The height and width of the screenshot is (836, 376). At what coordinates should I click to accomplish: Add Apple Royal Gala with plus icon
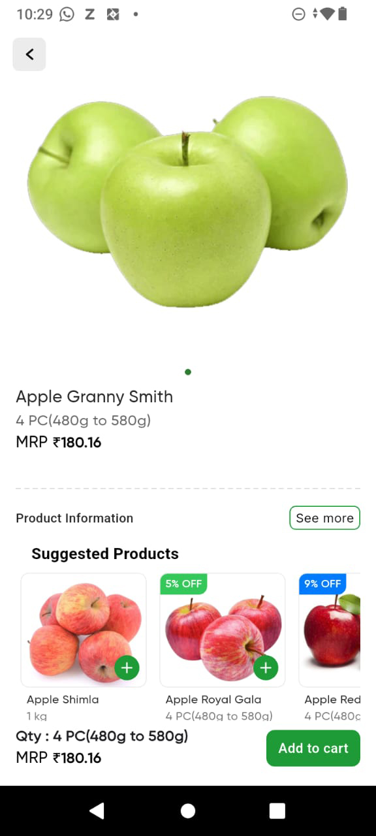[266, 667]
